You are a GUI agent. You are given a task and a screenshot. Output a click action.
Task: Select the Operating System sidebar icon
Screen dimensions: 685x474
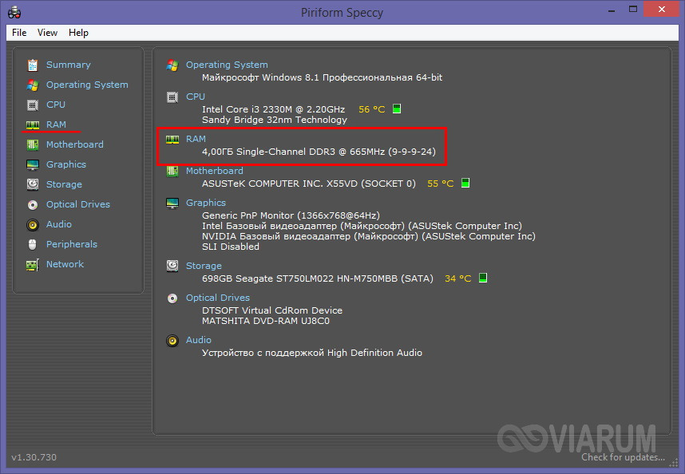coord(33,85)
